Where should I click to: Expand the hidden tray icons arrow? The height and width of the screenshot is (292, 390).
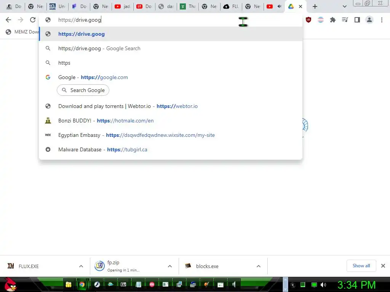coord(293,285)
